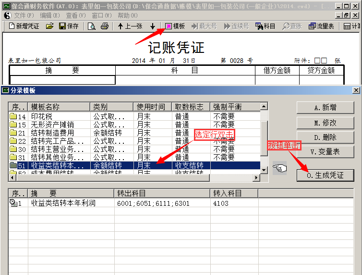
Task: Click template list right scroll arrow
Action: [x=256, y=178]
